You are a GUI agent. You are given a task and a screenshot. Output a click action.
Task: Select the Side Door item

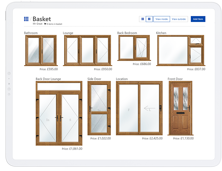pyautogui.click(x=99, y=108)
